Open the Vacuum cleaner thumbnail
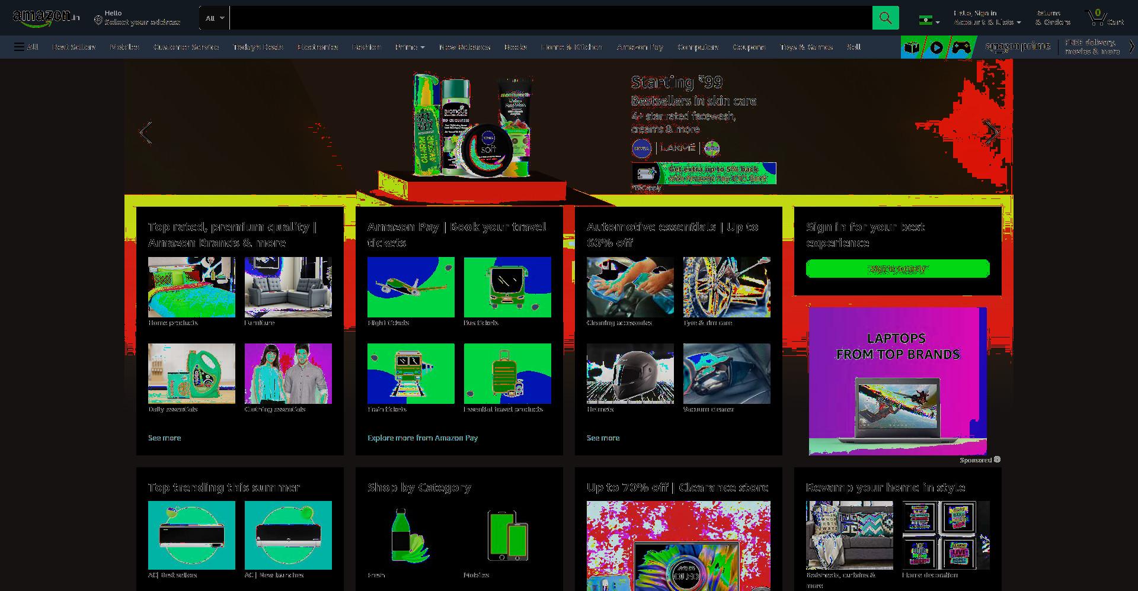The height and width of the screenshot is (591, 1138). click(727, 374)
